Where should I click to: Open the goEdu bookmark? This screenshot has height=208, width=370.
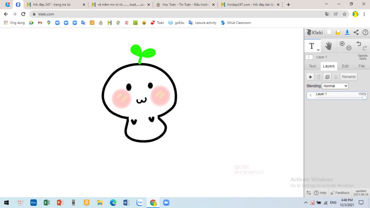click(x=176, y=23)
